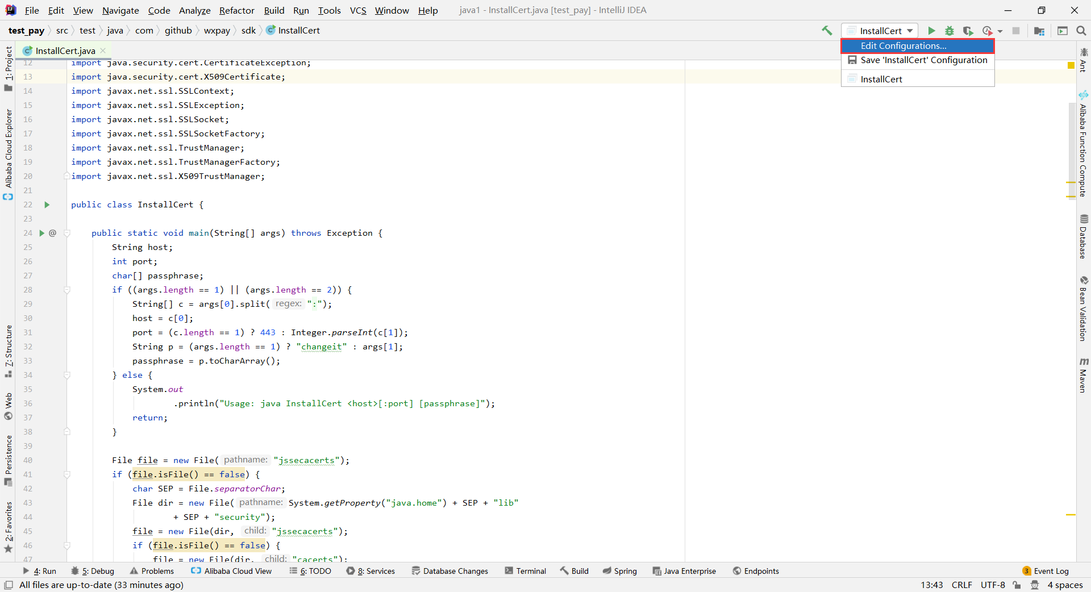The image size is (1091, 592).
Task: Open Search Everywhere with the magnifier
Action: pyautogui.click(x=1081, y=31)
